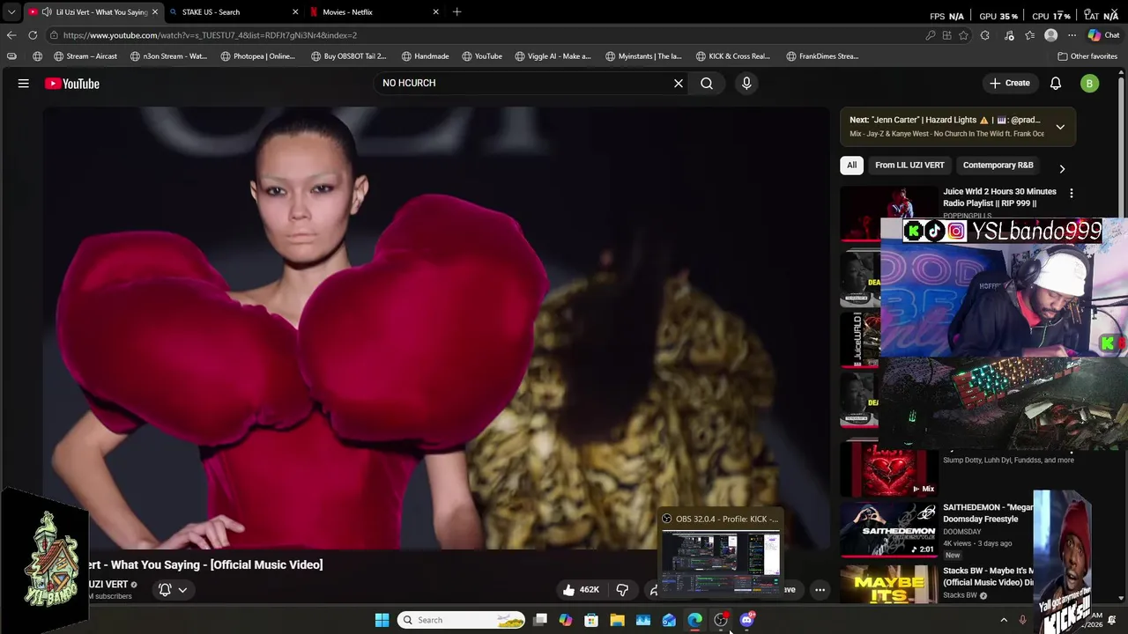Expand the Next up playlist panel

1060,127
